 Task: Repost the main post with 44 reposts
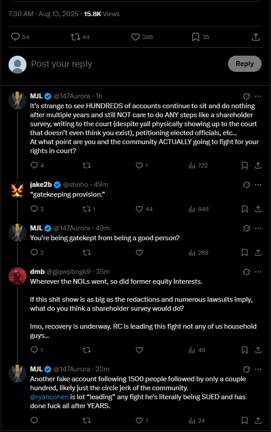click(75, 37)
